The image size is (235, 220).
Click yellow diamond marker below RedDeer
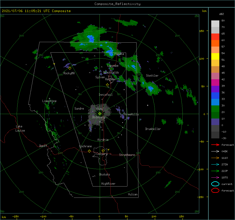tap(107, 85)
